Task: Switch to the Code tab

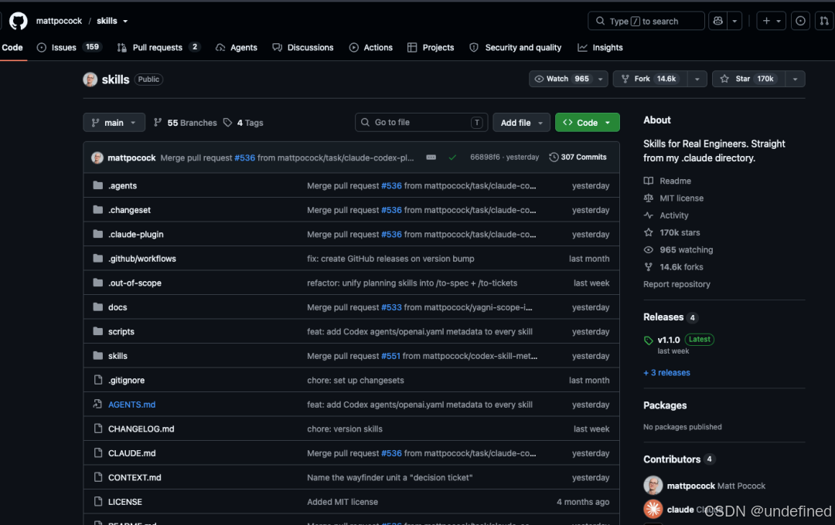Action: coord(12,47)
